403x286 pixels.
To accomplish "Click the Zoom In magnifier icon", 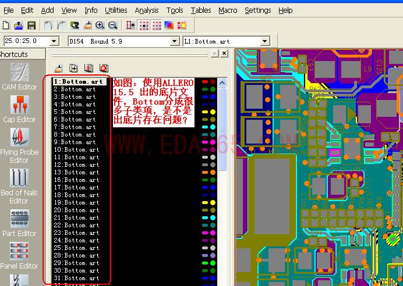I will pos(100,26).
